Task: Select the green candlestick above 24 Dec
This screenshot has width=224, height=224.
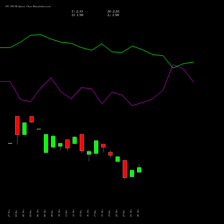Action: (132, 173)
